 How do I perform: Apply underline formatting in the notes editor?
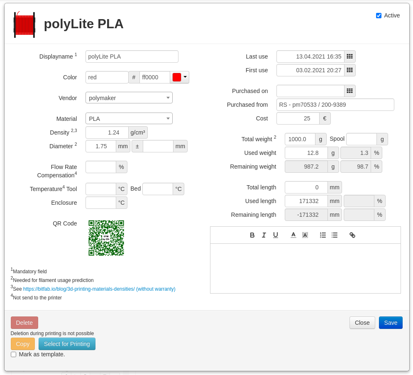tap(276, 235)
